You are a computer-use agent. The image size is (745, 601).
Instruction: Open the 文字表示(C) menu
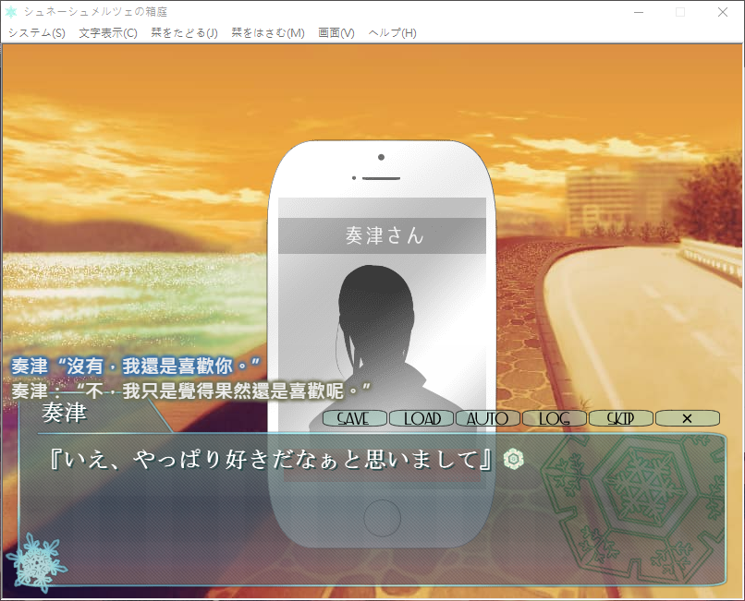108,32
